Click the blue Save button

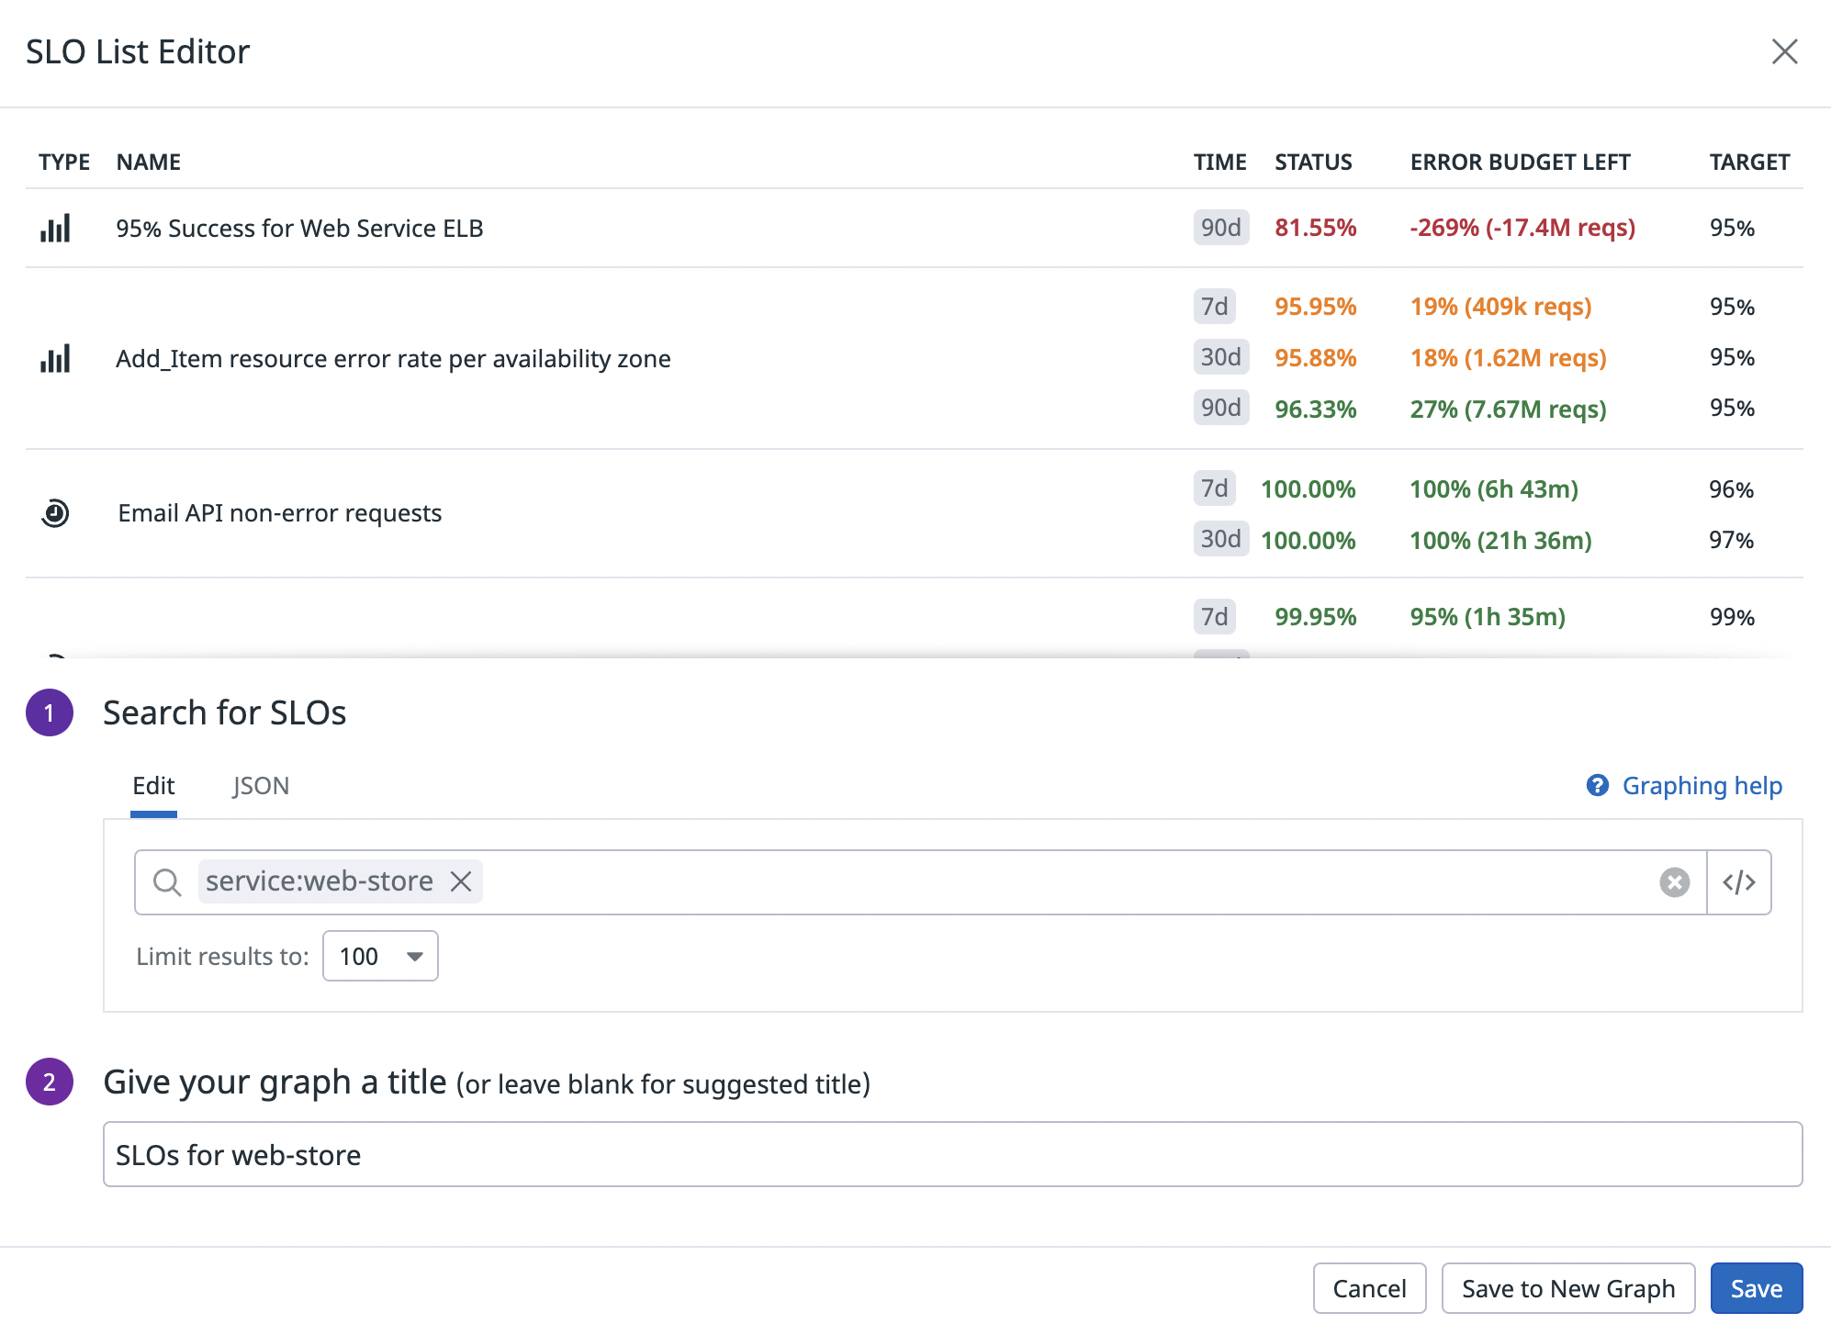tap(1756, 1288)
